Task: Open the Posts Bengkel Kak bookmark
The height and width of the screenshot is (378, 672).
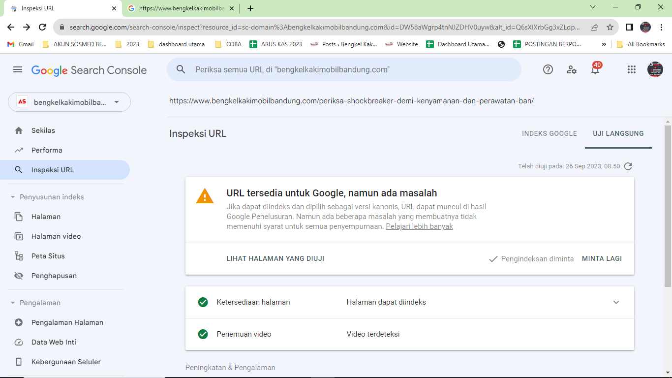Action: [344, 44]
